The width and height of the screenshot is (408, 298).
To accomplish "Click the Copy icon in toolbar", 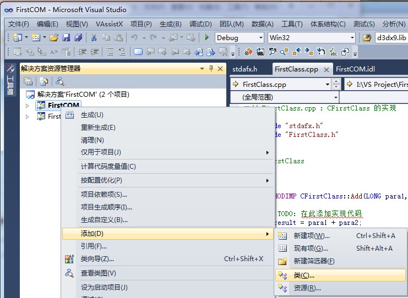I will pos(106,38).
